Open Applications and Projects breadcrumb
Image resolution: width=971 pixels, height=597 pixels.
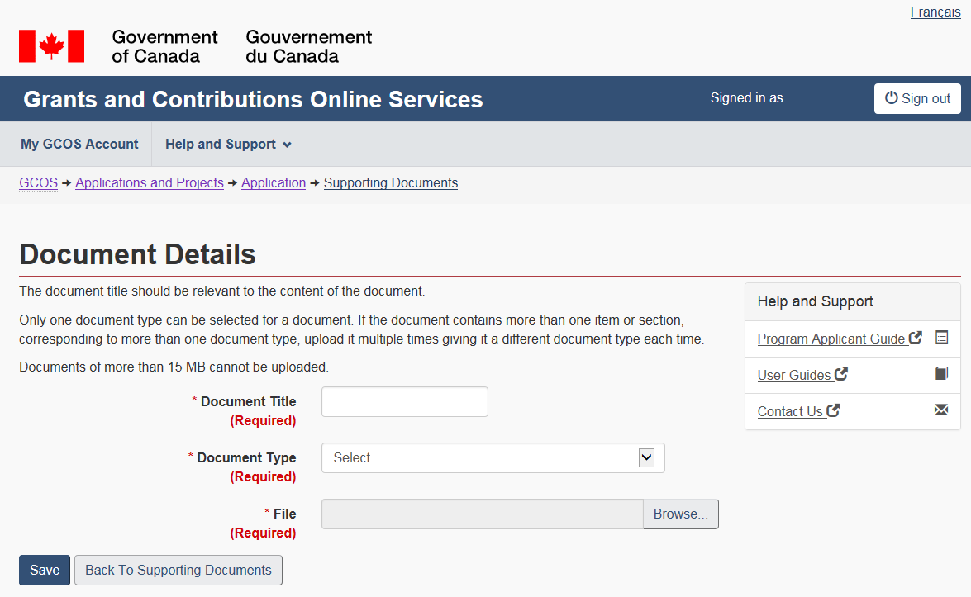point(149,182)
